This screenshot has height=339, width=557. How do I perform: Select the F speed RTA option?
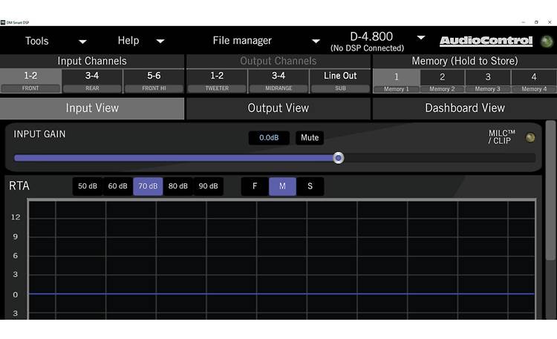(x=255, y=186)
